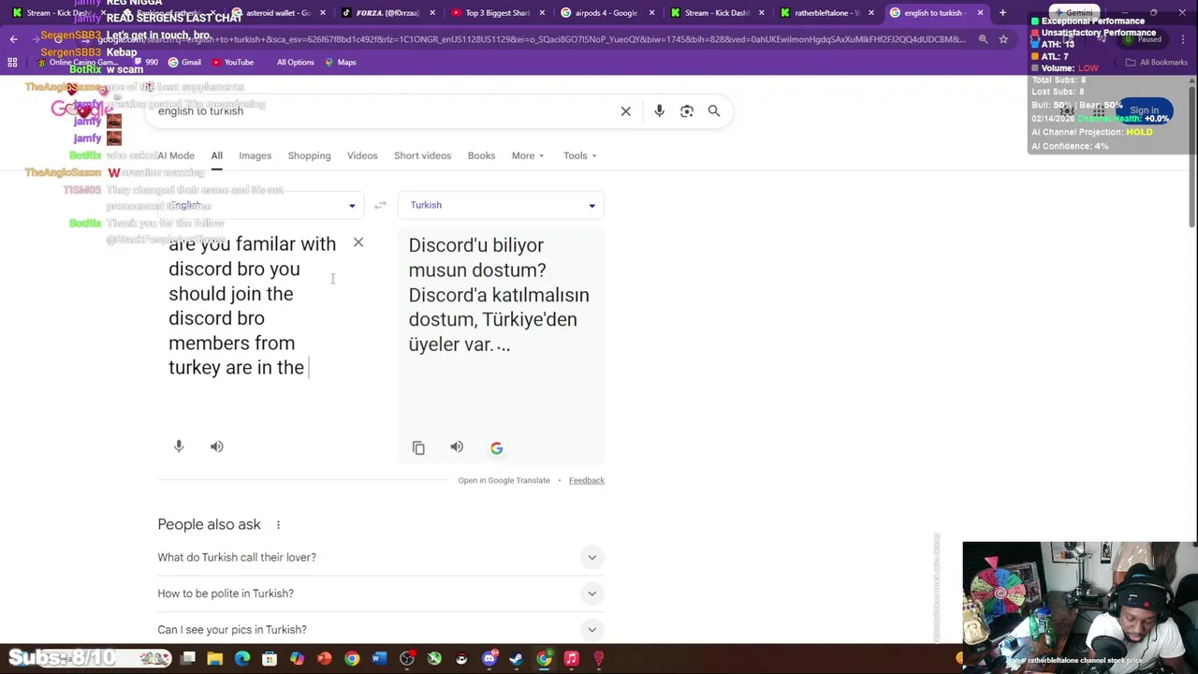This screenshot has width=1198, height=674.
Task: Switch to Short videos tab
Action: [x=422, y=155]
